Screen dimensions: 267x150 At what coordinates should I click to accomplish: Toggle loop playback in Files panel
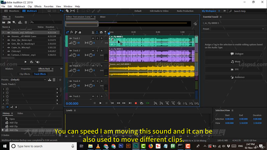coord(31,62)
